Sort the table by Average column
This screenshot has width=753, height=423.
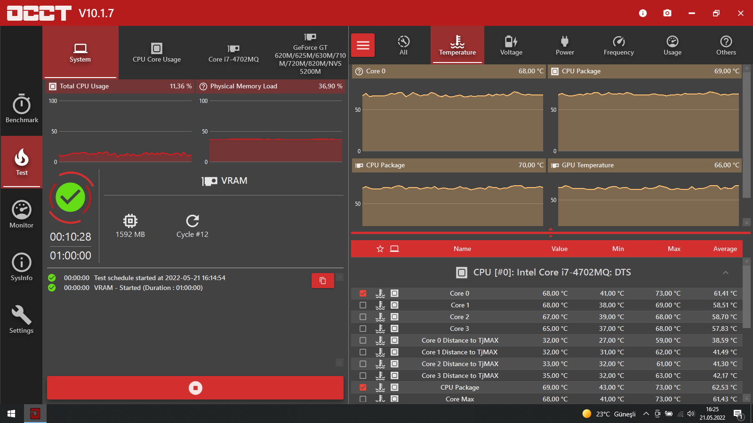tap(725, 249)
